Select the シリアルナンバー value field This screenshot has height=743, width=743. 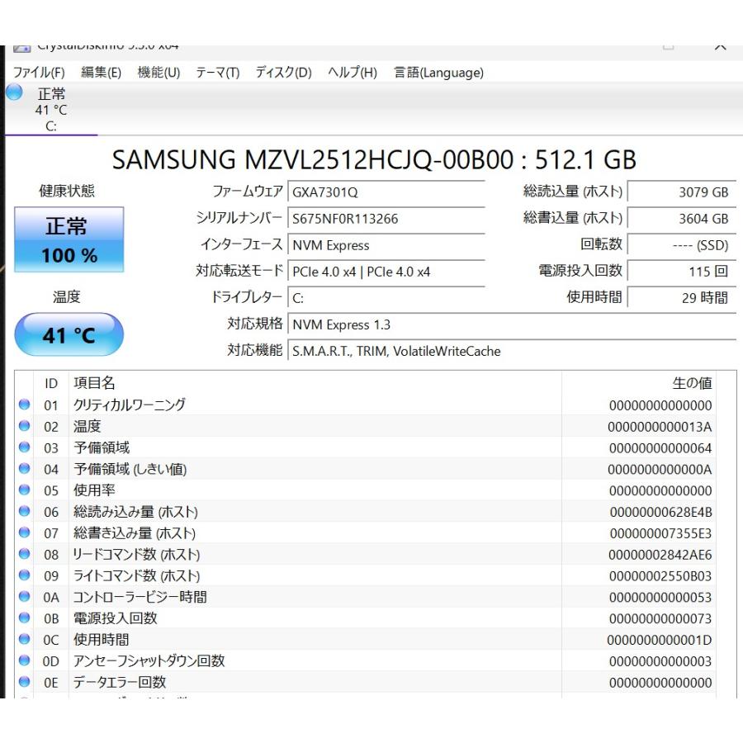(x=385, y=219)
